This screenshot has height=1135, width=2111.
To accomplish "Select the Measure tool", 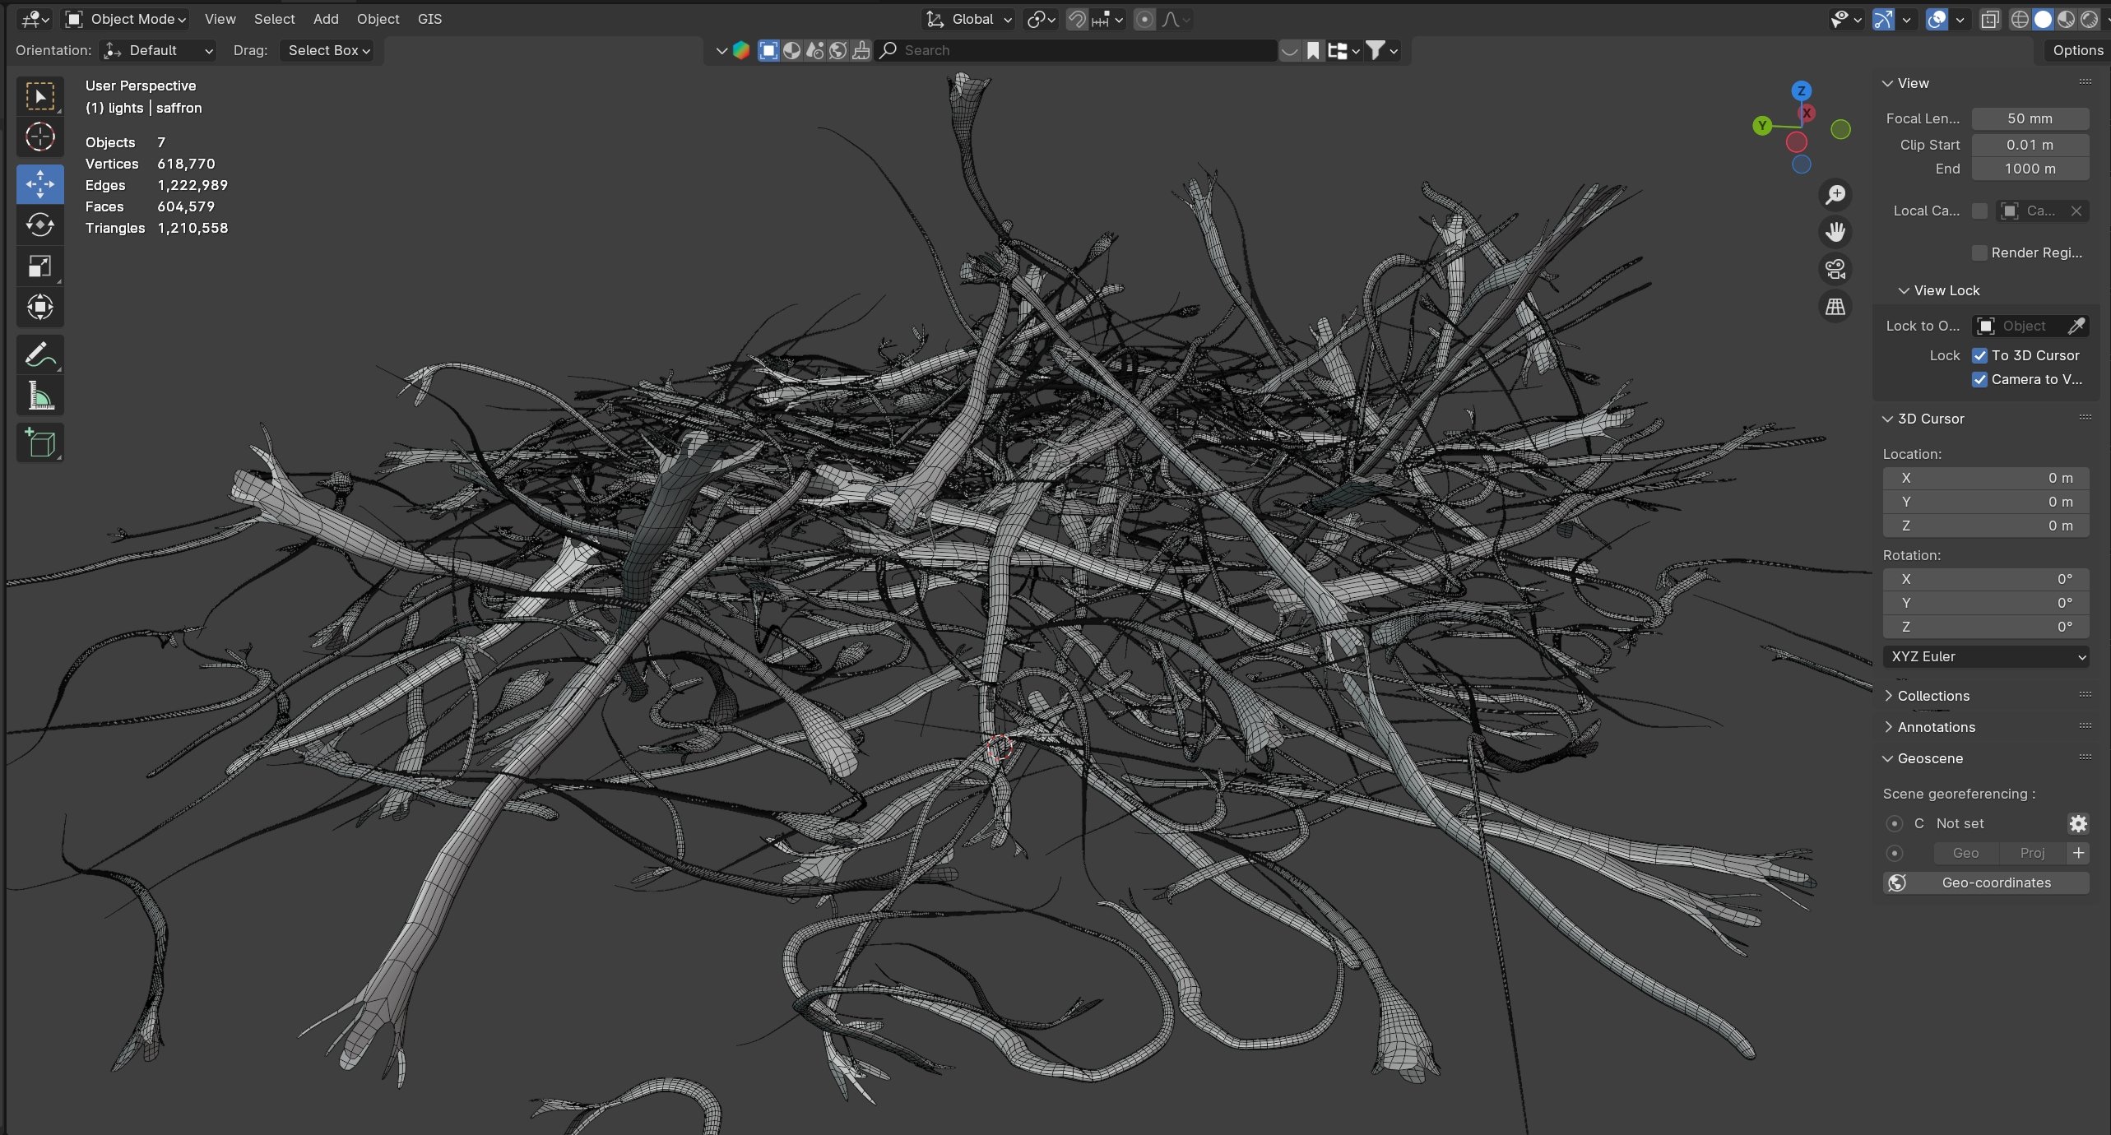I will (x=39, y=396).
